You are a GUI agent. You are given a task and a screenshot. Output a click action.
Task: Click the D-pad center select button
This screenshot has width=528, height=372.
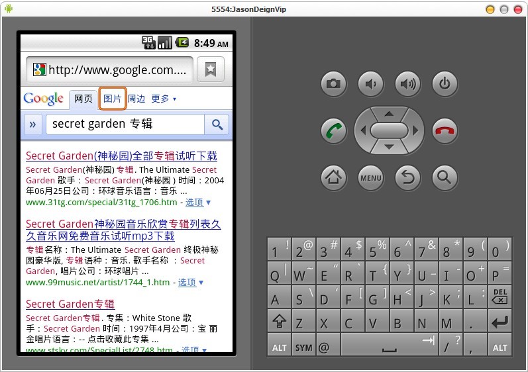(x=390, y=130)
